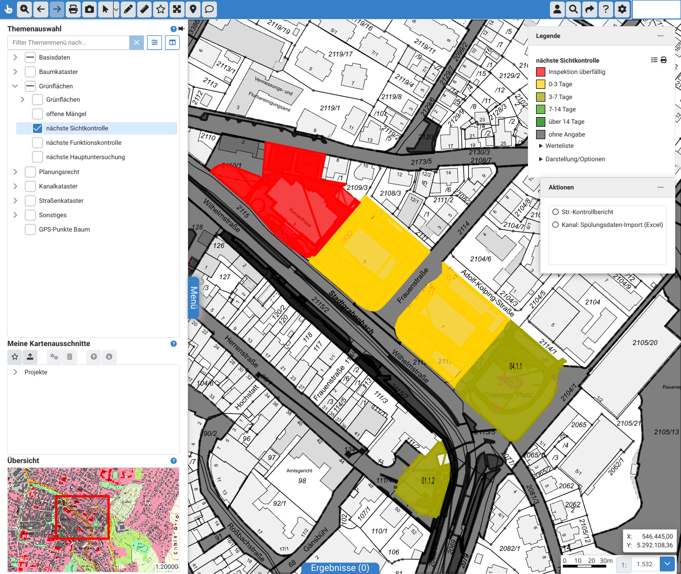The image size is (681, 574).
Task: Choose the pencil drawing tool
Action: point(128,9)
